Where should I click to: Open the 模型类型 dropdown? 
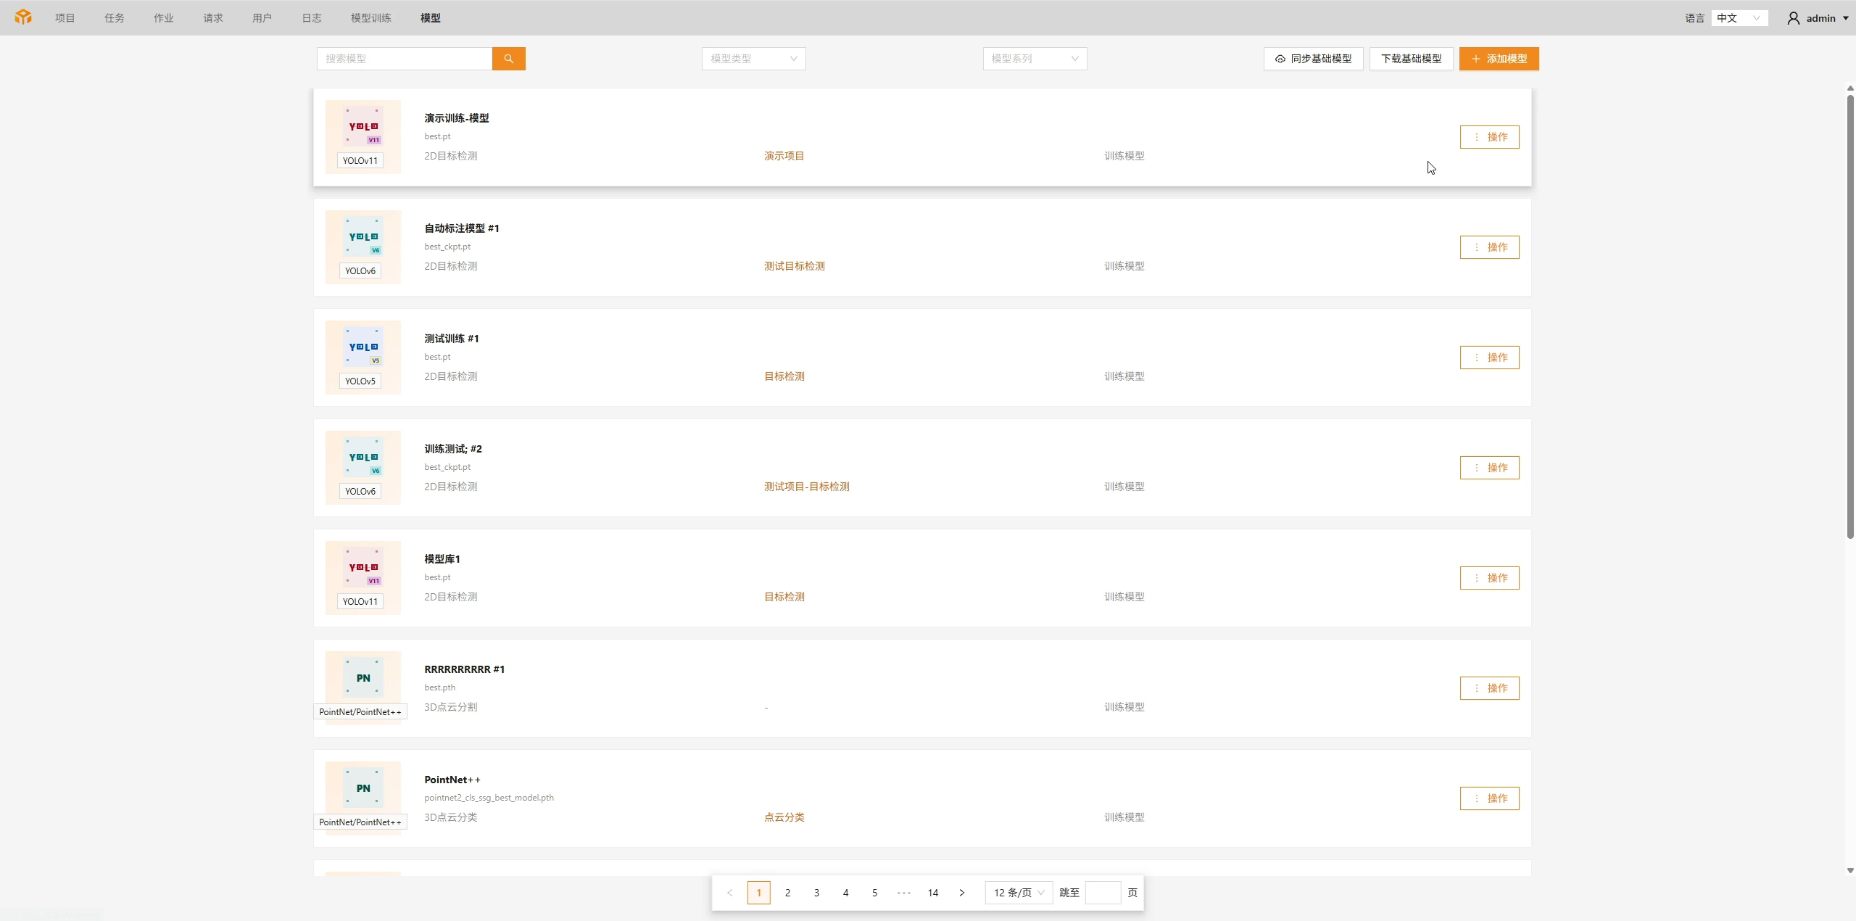753,59
